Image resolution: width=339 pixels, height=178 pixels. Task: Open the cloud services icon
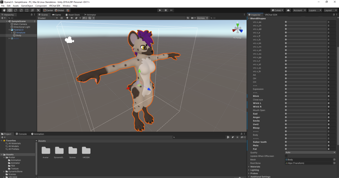[288, 10]
